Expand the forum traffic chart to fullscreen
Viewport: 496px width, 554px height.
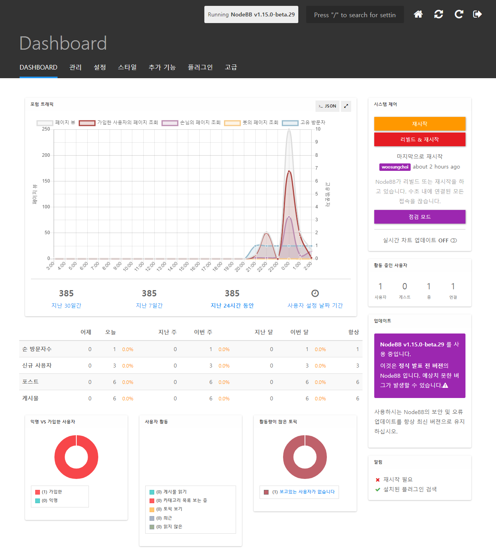click(x=346, y=106)
